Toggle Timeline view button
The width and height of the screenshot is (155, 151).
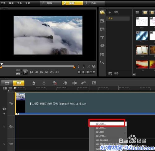[19, 83]
